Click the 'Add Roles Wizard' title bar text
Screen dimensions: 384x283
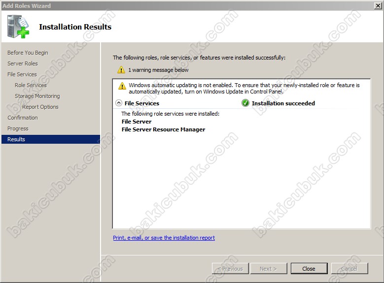[27, 5]
